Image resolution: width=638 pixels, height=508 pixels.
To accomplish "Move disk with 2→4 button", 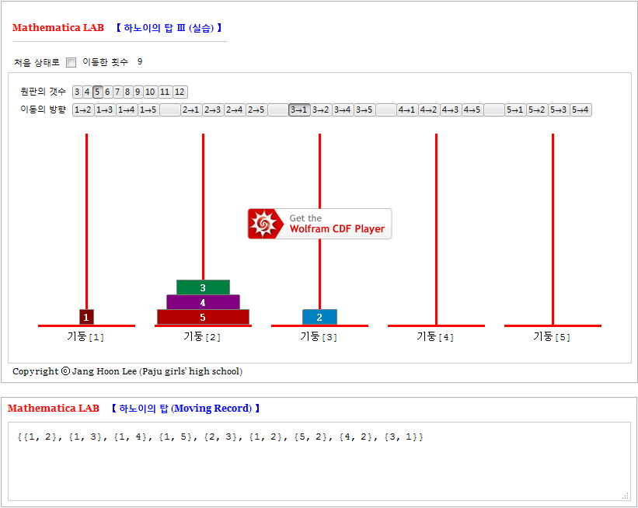I will tap(235, 110).
